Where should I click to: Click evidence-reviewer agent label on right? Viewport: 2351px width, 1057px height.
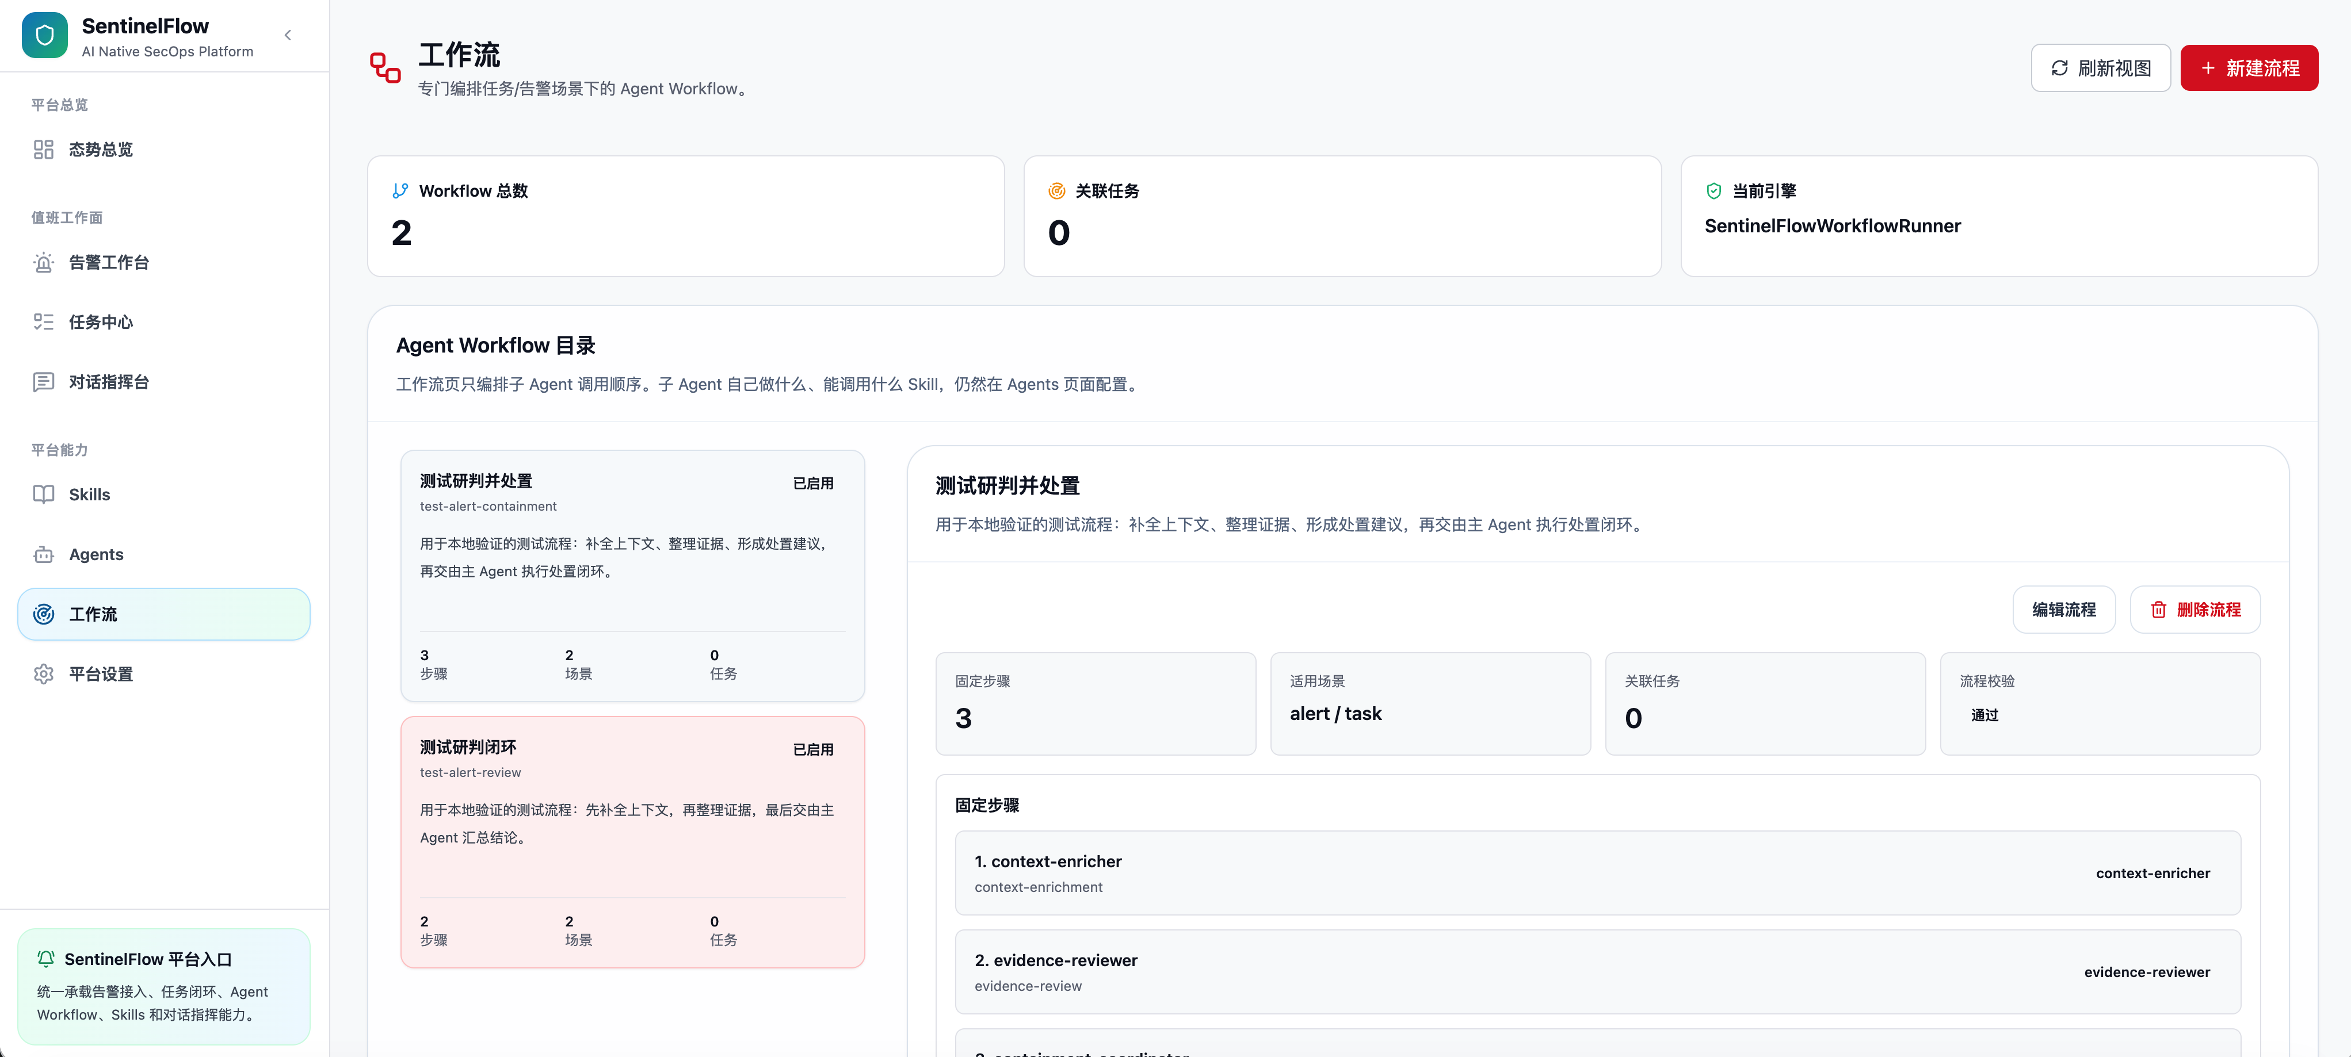point(2147,972)
